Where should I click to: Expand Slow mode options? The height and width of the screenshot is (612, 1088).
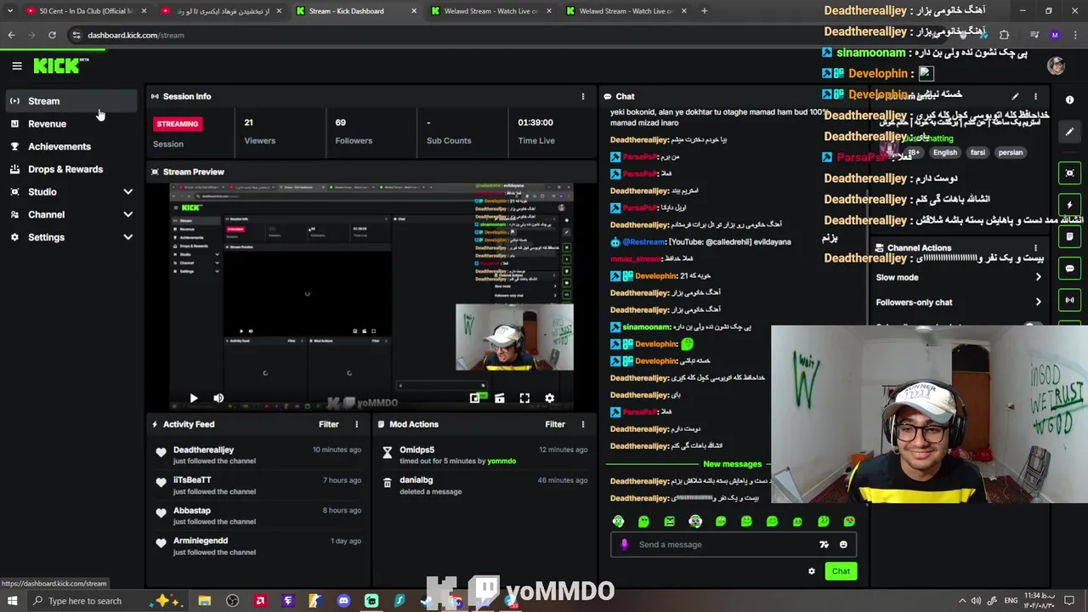click(958, 277)
